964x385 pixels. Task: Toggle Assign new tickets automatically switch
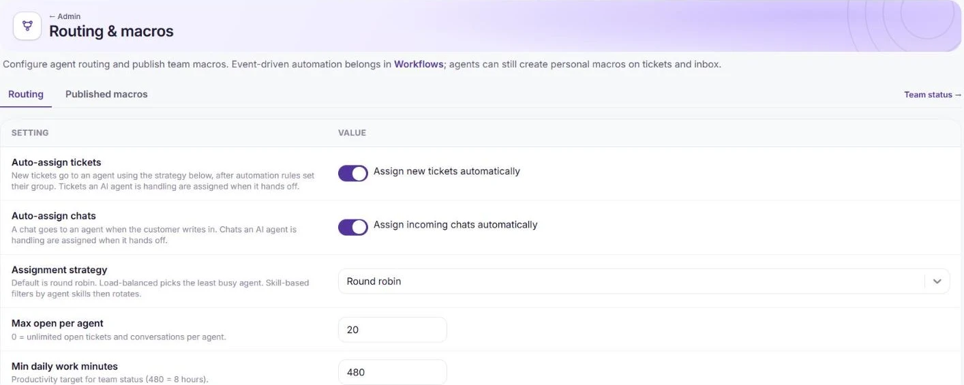click(353, 173)
